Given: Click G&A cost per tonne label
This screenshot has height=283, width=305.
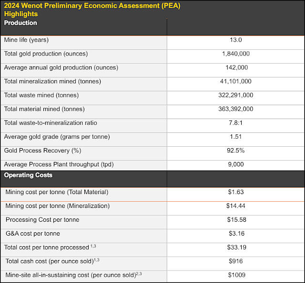Looking at the screenshot, I should (x=33, y=234).
